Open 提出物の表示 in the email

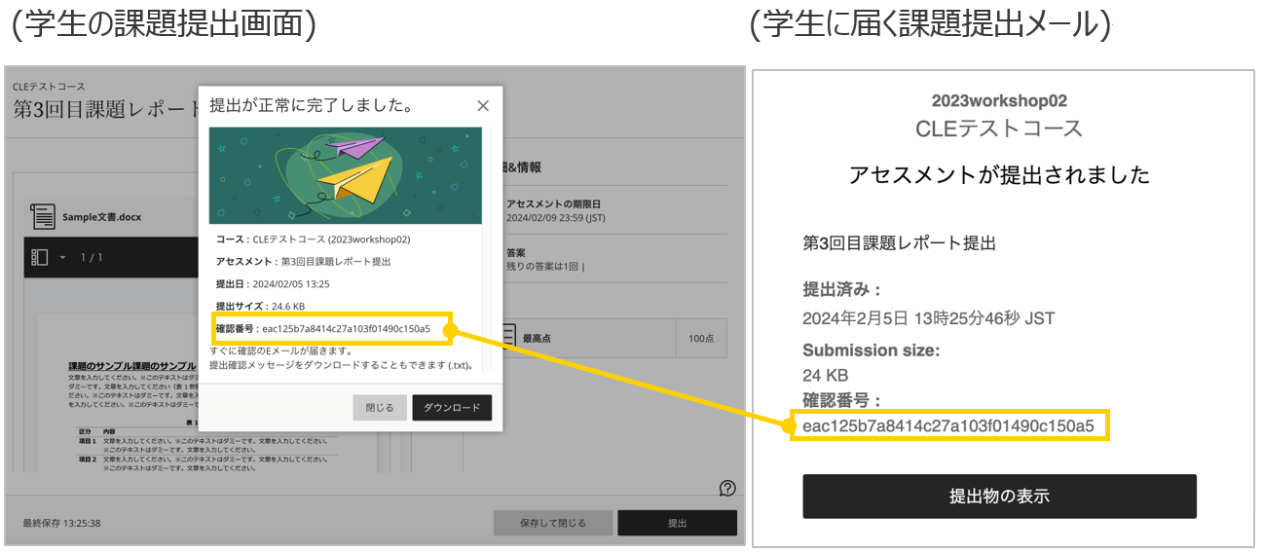pyautogui.click(x=999, y=497)
